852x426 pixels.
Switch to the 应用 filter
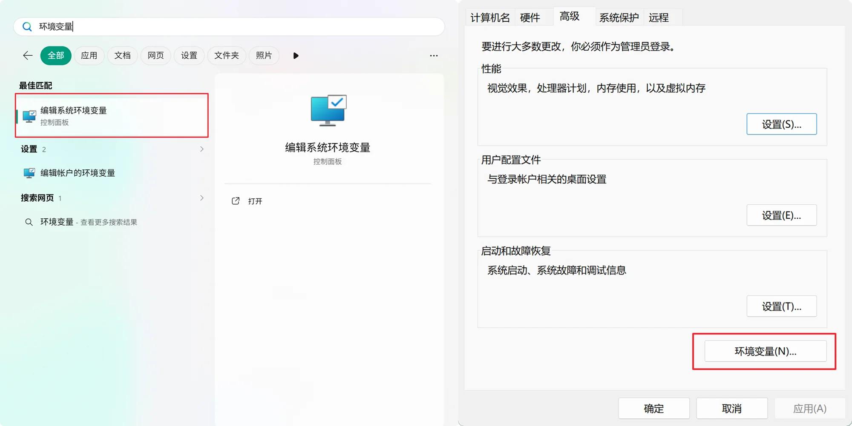coord(89,56)
